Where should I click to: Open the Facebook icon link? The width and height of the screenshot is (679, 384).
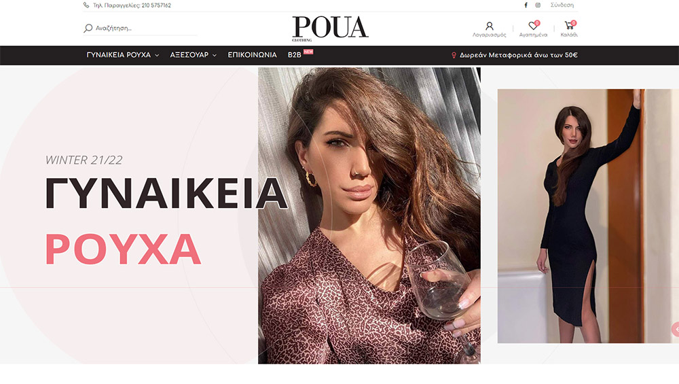(526, 5)
